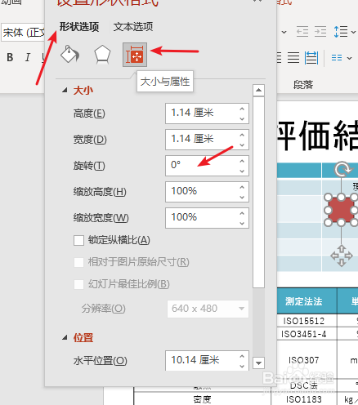
Task: Toggle Bold formatting in the ribbon
Action: click(x=10, y=57)
